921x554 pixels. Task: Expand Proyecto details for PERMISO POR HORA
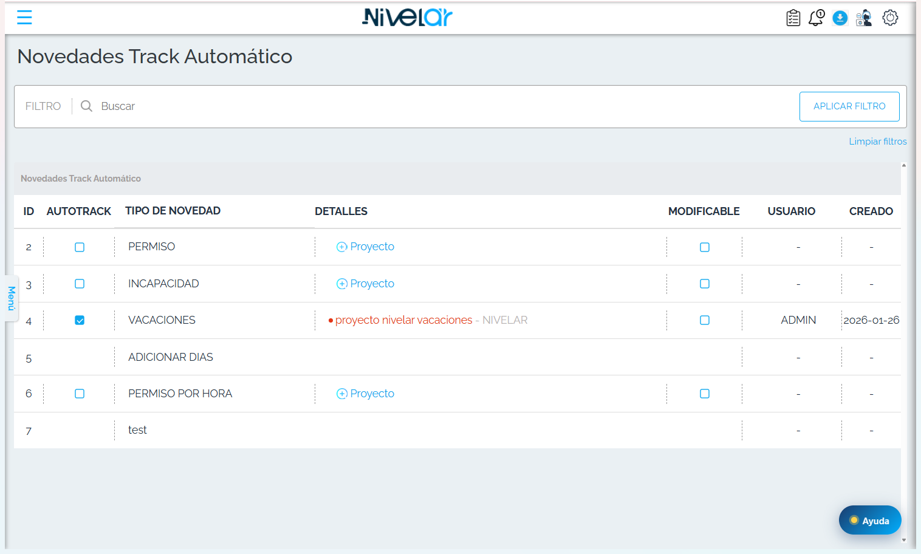tap(366, 394)
